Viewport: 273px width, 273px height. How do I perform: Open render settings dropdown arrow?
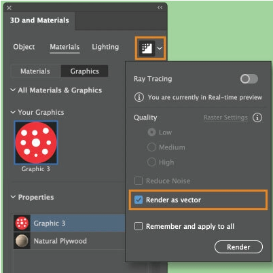[160, 48]
